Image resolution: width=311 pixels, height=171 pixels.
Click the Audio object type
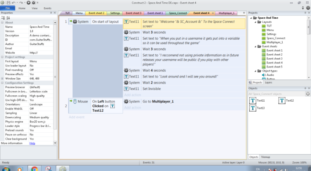coord(270,75)
